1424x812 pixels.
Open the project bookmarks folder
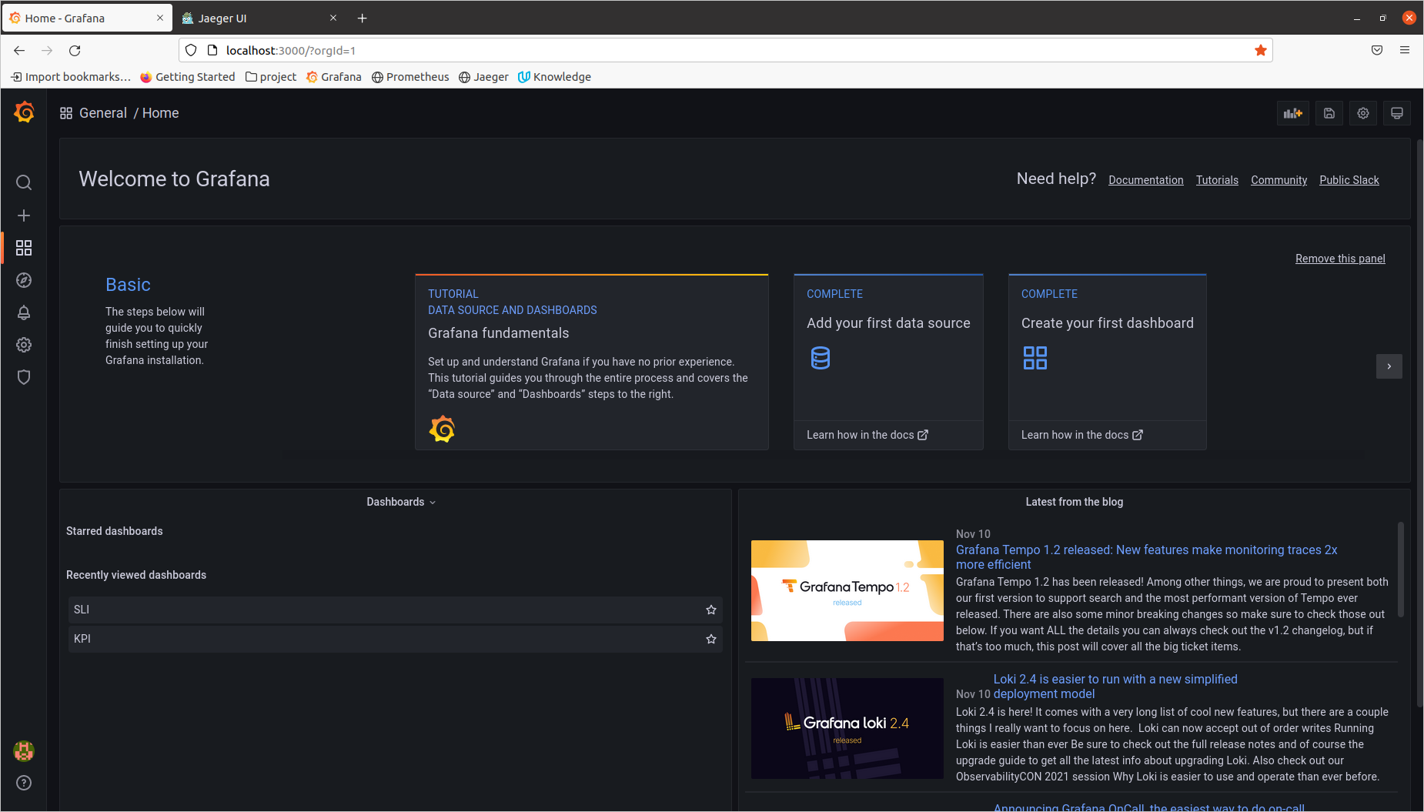(x=271, y=77)
